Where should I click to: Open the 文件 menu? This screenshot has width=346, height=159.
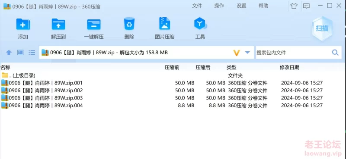pyautogui.click(x=197, y=6)
